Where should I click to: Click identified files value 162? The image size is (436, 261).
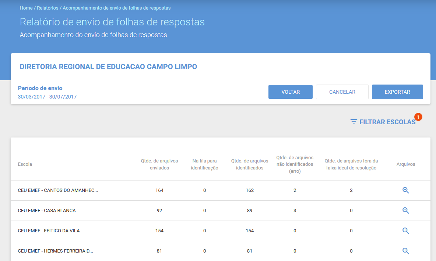pos(250,190)
